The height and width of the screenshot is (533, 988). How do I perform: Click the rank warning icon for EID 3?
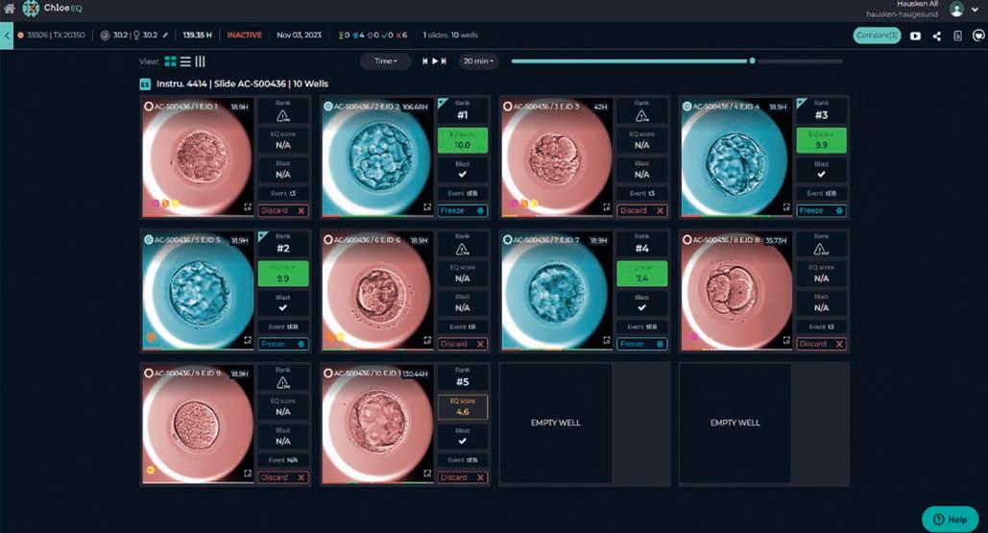pyautogui.click(x=641, y=116)
